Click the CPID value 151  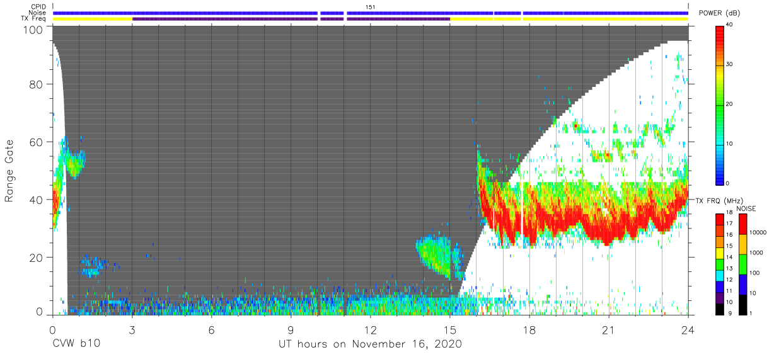coord(371,7)
